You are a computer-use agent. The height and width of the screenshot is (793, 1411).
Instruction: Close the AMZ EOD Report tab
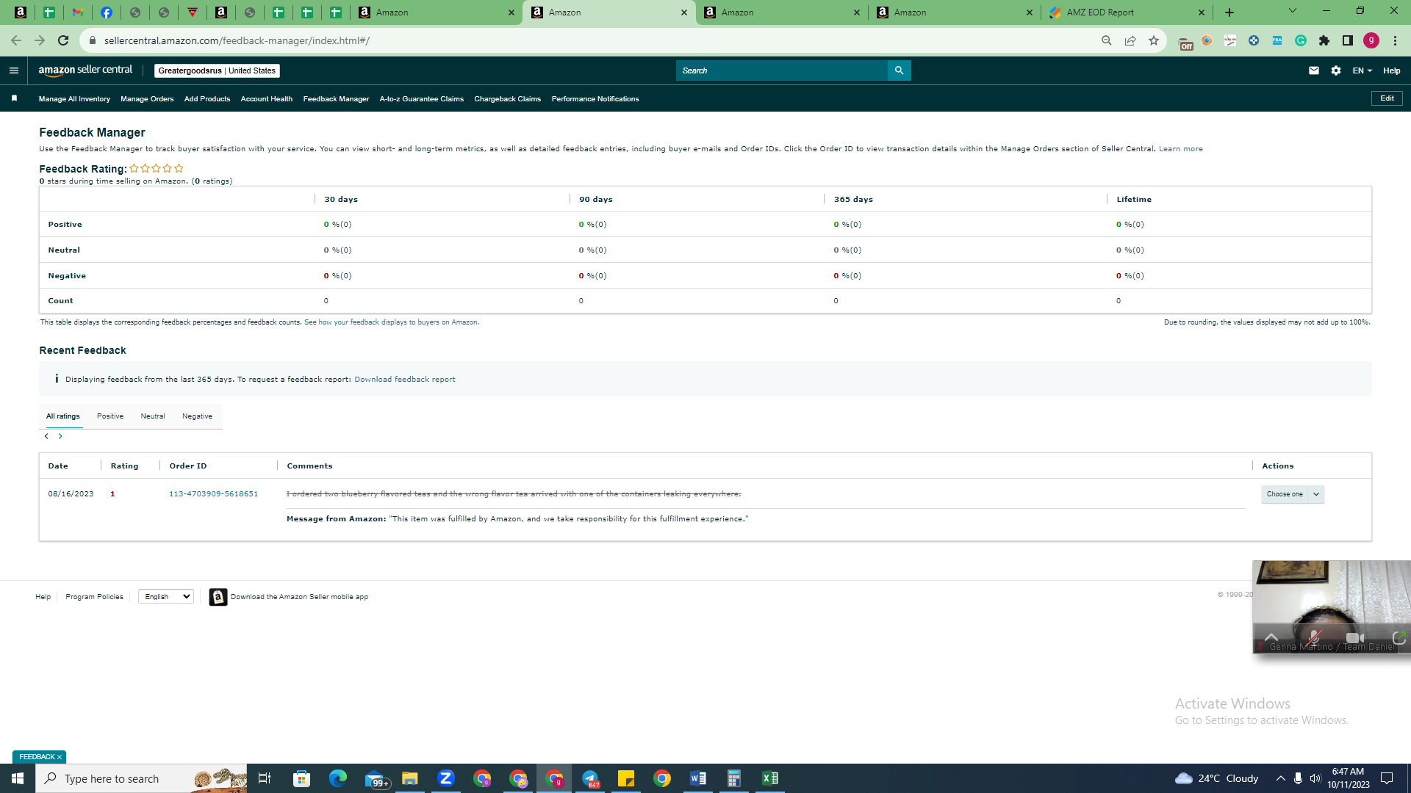click(1202, 12)
